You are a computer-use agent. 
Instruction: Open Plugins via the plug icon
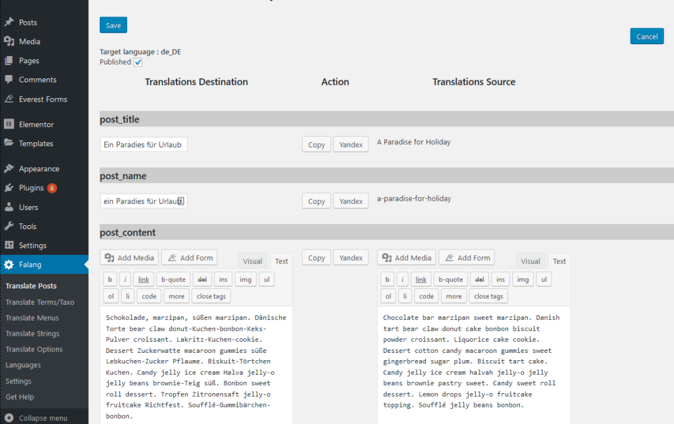tap(9, 187)
